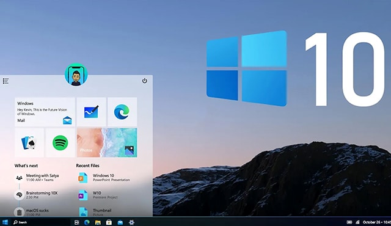Open the Solitaire cards tile
391x226 pixels.
[29, 142]
